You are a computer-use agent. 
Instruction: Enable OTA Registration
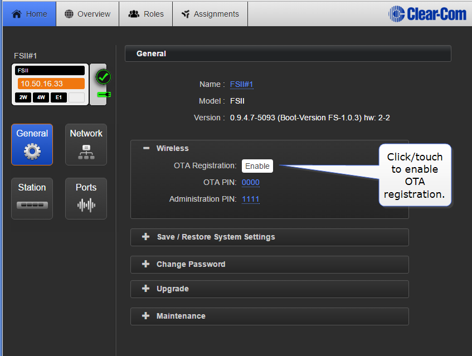[257, 166]
